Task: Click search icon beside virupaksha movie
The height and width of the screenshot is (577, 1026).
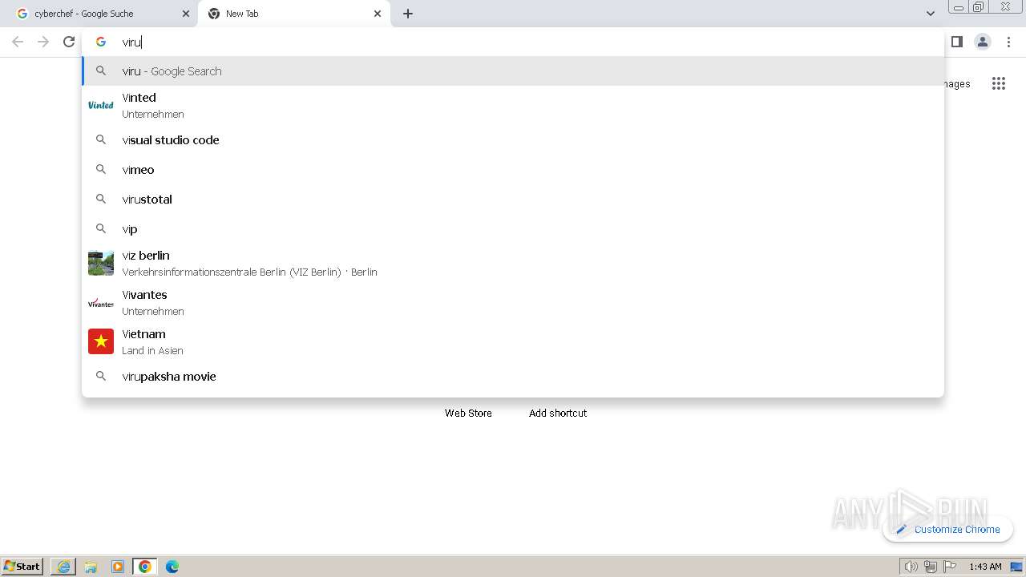Action: point(101,376)
